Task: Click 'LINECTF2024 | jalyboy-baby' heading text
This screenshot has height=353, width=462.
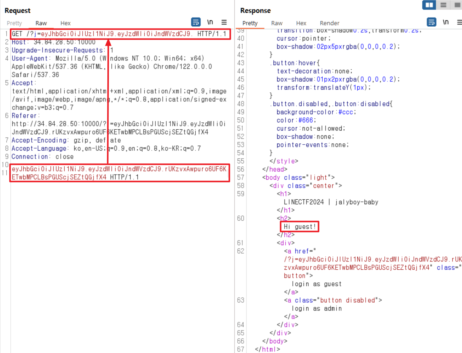Action: 331,202
